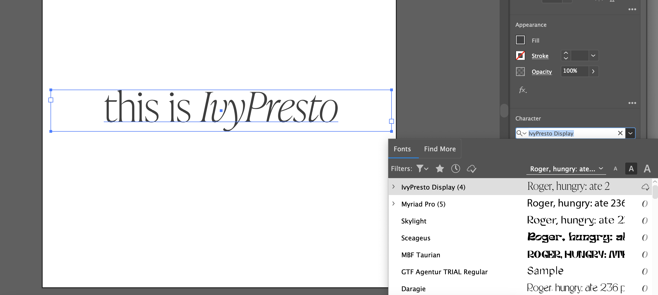The image size is (658, 295).
Task: Click MBF Taurian OpenType icon
Action: [x=645, y=255]
